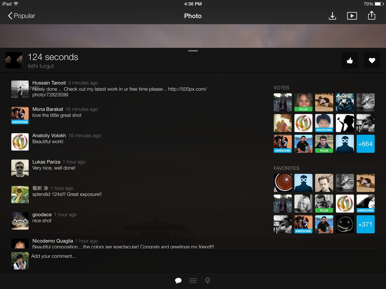
Task: View Lukas Pariza's avatar with sunglasses
Action: (20, 168)
